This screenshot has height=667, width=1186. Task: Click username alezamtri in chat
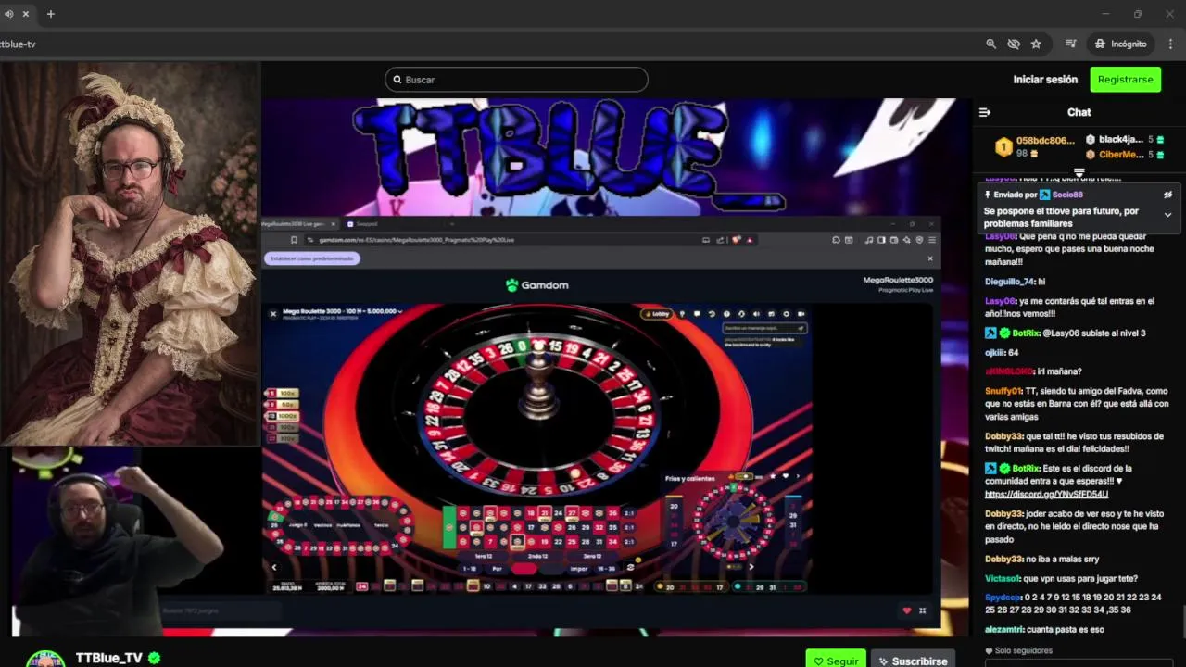pos(1003,630)
